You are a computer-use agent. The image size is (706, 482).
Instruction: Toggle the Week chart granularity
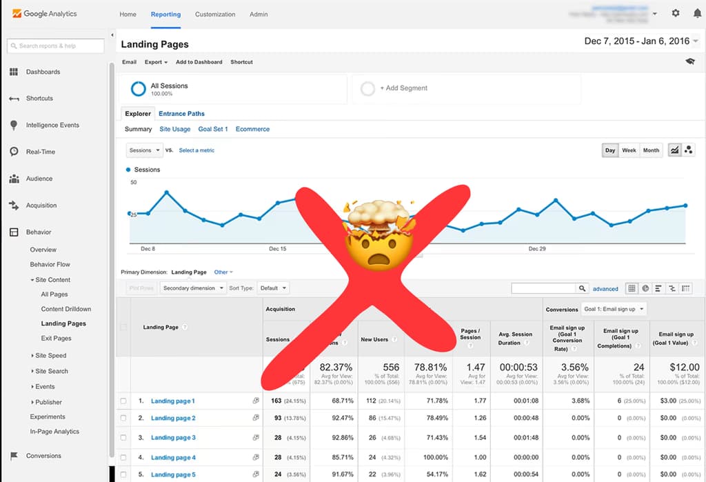point(628,150)
